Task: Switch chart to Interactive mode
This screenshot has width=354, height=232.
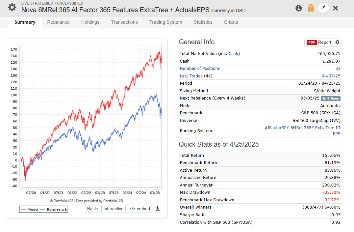Action: [x=113, y=209]
